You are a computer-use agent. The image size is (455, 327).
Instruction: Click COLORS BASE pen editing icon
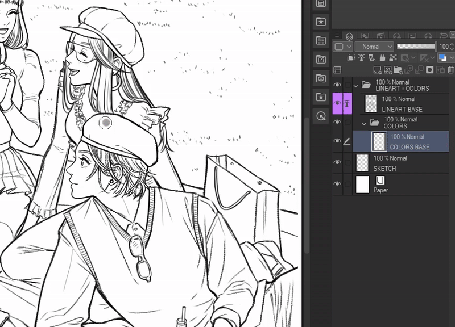click(x=347, y=141)
